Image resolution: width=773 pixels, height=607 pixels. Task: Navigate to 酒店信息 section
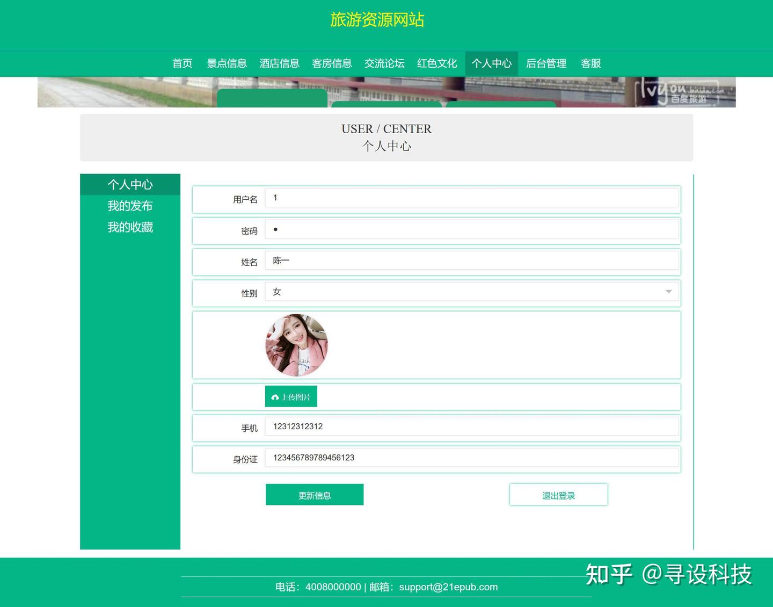(279, 63)
